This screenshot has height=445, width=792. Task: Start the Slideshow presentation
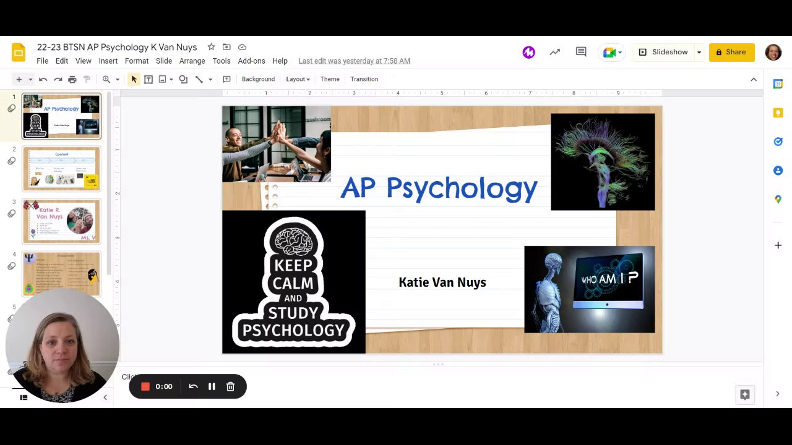click(x=663, y=53)
